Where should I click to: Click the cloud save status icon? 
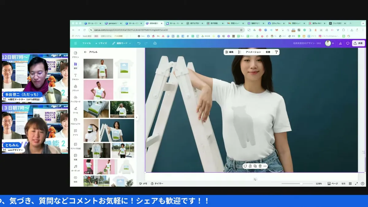[155, 43]
